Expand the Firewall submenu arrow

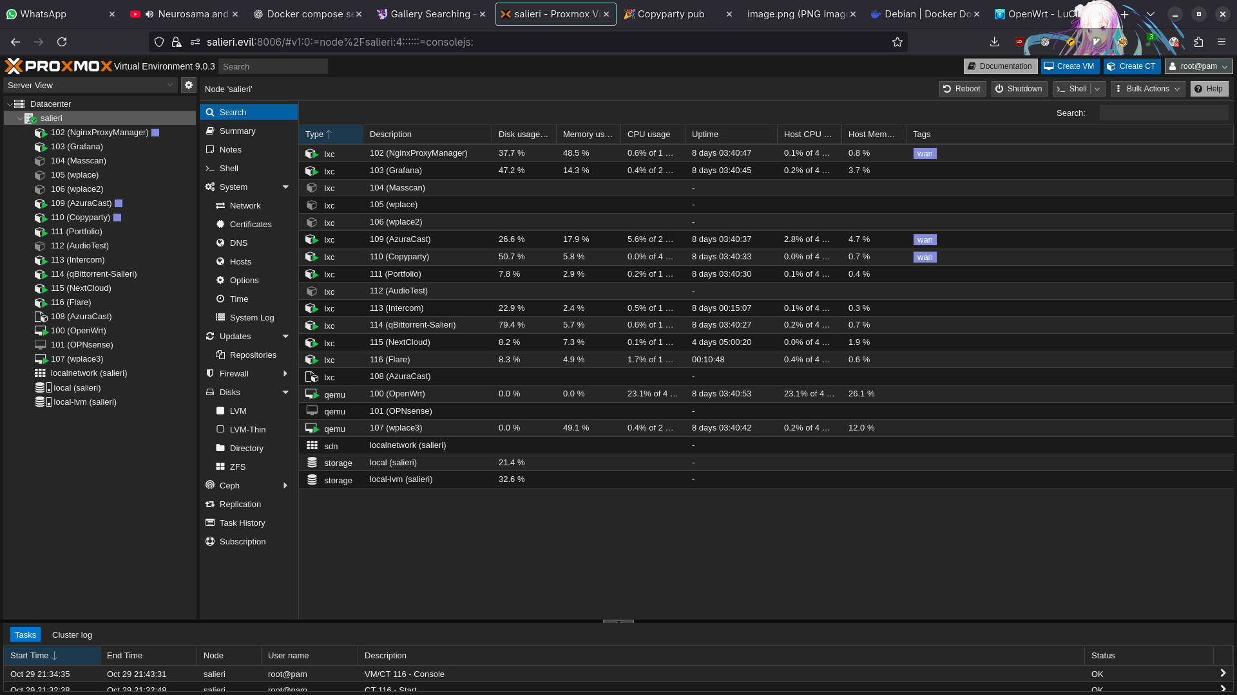click(285, 374)
